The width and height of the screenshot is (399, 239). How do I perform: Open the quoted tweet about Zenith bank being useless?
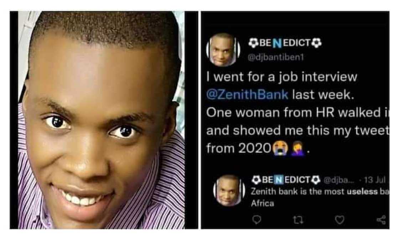click(x=319, y=192)
